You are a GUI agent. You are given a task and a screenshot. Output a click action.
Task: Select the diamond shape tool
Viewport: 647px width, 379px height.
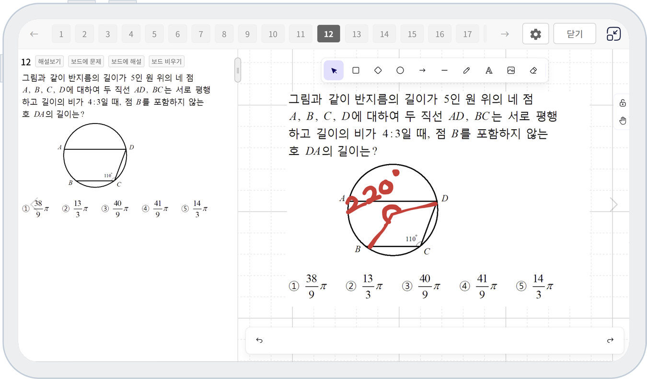378,71
